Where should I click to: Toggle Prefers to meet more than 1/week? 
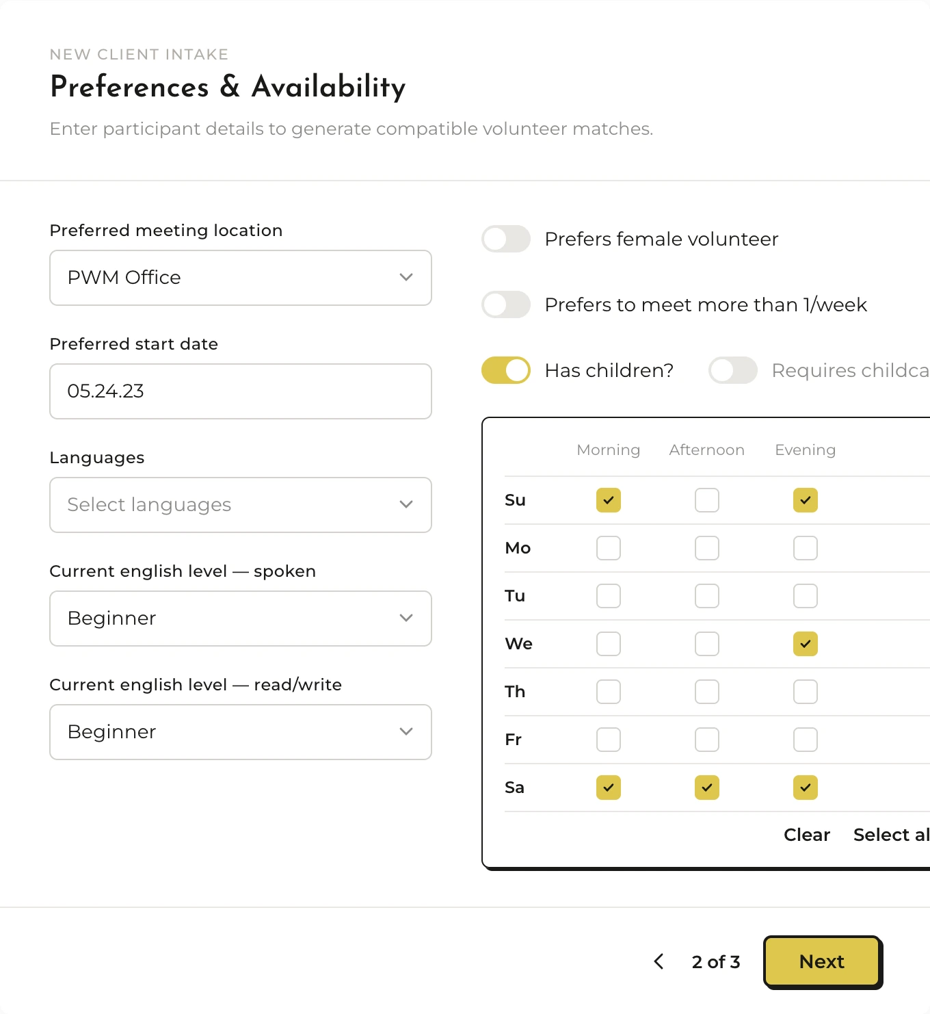click(506, 304)
